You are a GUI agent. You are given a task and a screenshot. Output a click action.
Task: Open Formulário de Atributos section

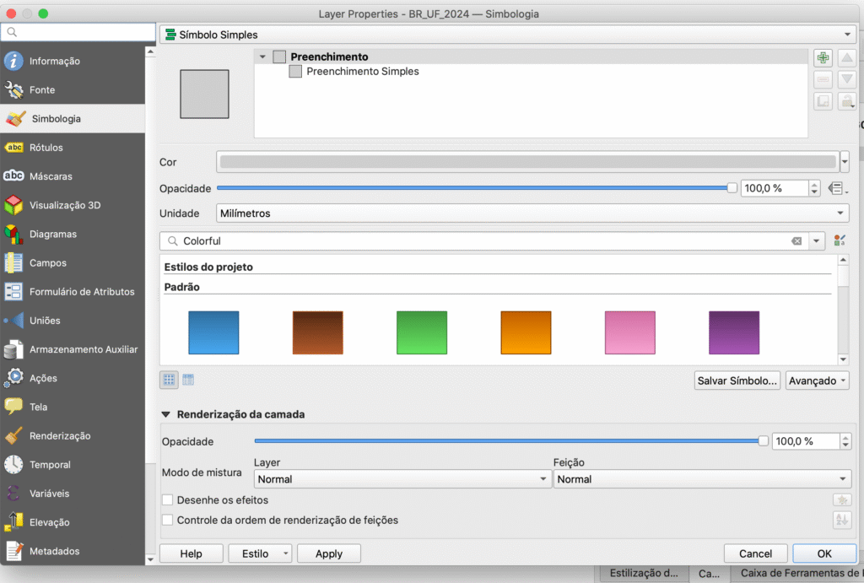[73, 292]
